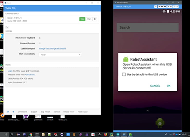Image resolution: width=190 pixels, height=137 pixels.
Task: Click the volume up icon in device toolbar
Action: tap(171, 7)
